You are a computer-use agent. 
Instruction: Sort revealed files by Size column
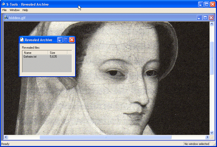click(x=58, y=53)
